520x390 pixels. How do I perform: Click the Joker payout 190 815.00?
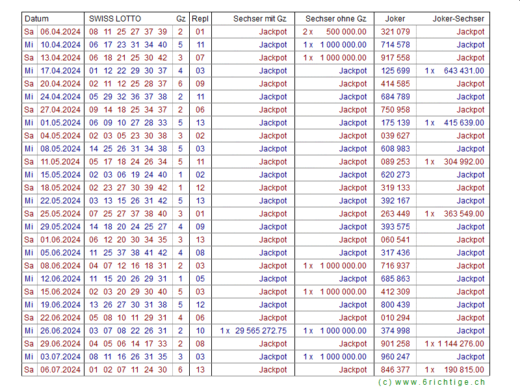[463, 370]
